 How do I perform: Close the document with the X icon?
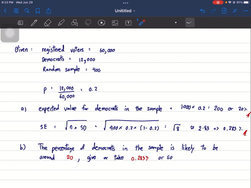pyautogui.click(x=235, y=11)
